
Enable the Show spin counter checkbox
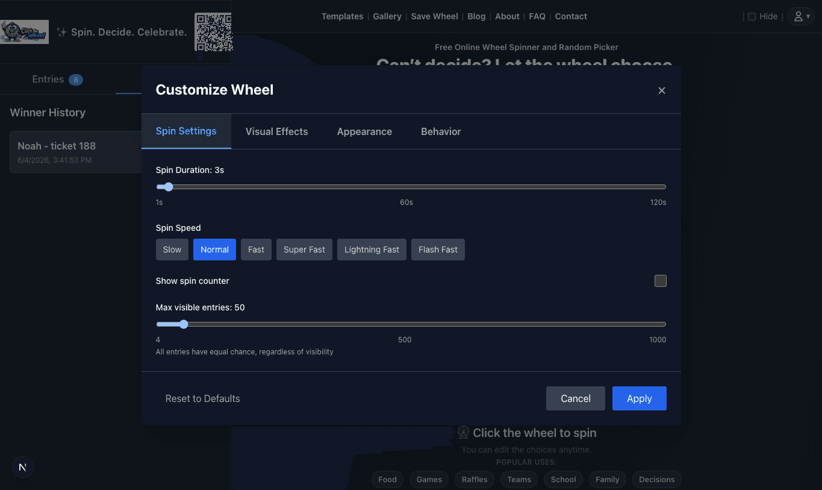pos(661,281)
